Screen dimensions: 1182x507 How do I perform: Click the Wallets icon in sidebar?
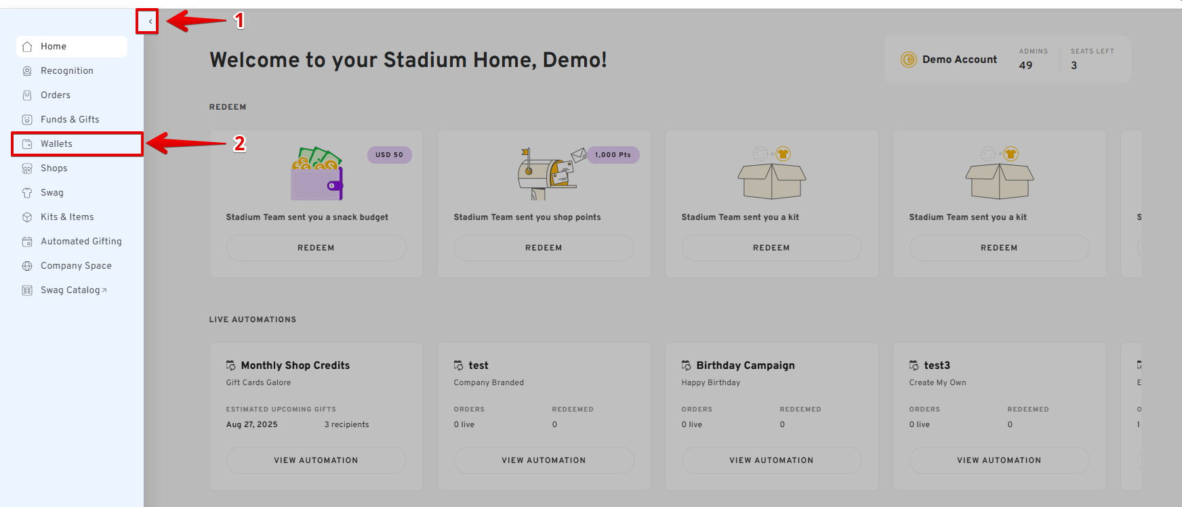click(x=27, y=144)
